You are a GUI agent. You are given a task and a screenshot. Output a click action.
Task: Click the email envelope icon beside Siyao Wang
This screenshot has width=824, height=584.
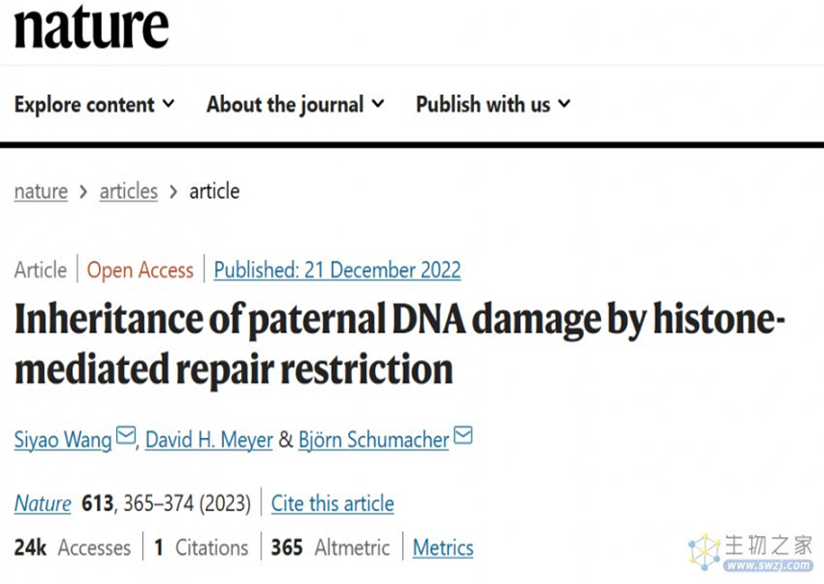[x=126, y=435]
